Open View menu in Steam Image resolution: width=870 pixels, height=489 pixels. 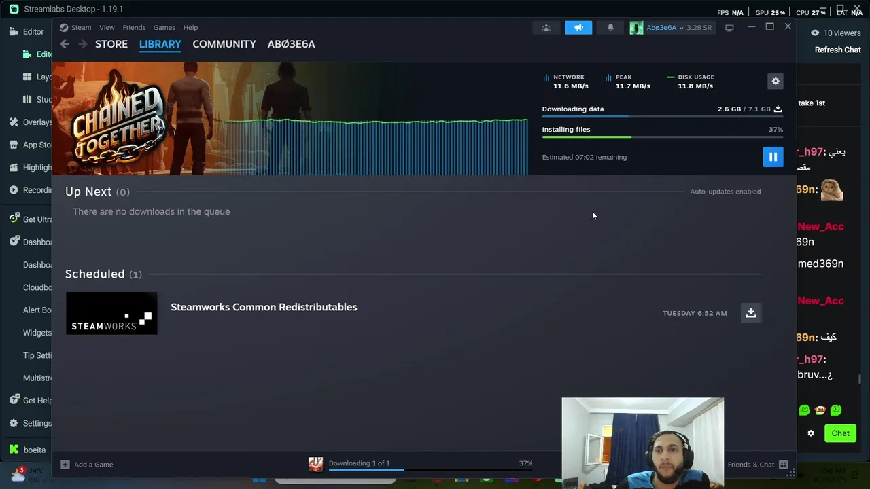pos(107,28)
